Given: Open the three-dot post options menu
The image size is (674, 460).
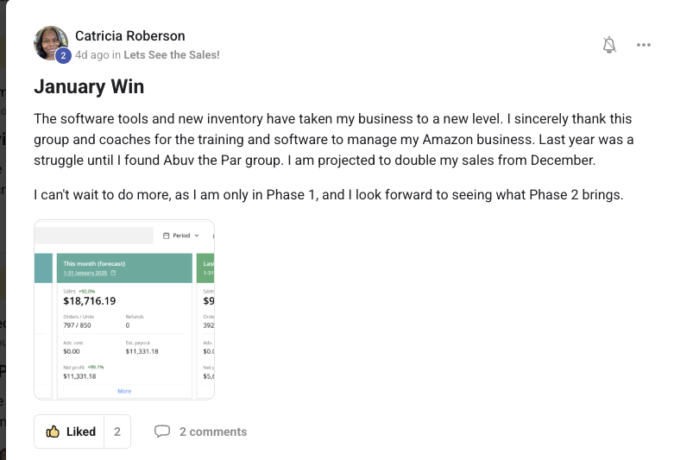Looking at the screenshot, I should coord(644,45).
